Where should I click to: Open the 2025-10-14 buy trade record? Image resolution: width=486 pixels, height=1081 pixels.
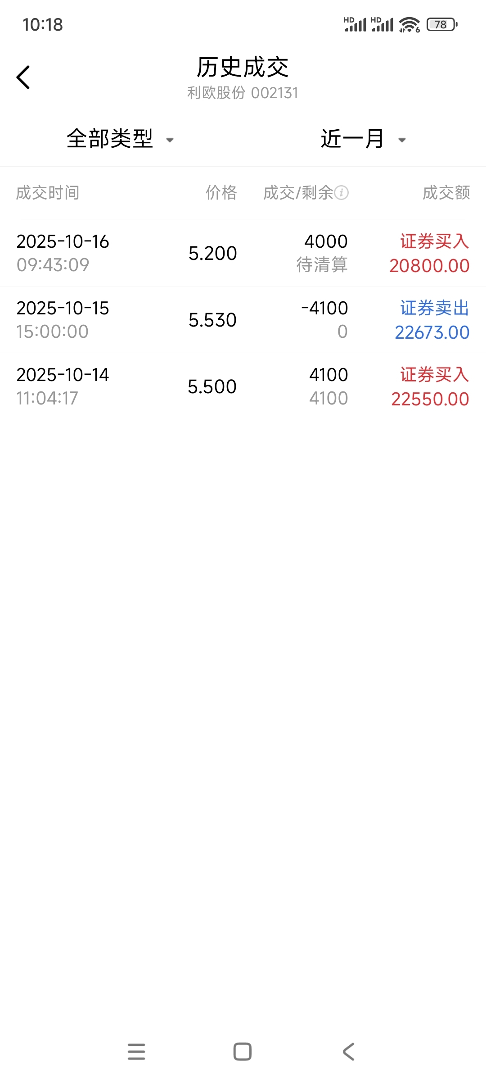(x=243, y=386)
